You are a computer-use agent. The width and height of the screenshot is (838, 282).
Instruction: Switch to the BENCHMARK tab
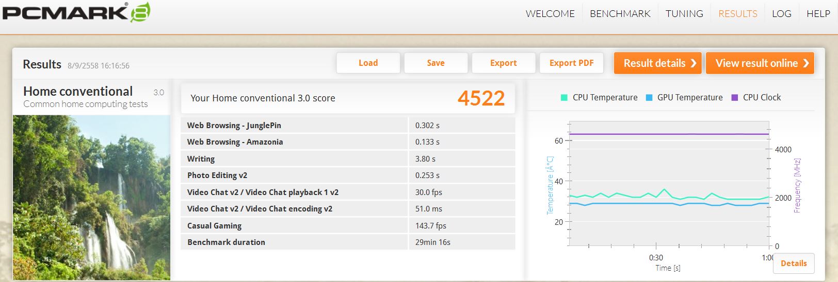point(620,14)
